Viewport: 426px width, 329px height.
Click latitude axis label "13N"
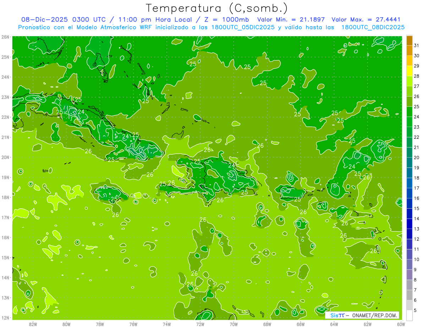pyautogui.click(x=5, y=297)
